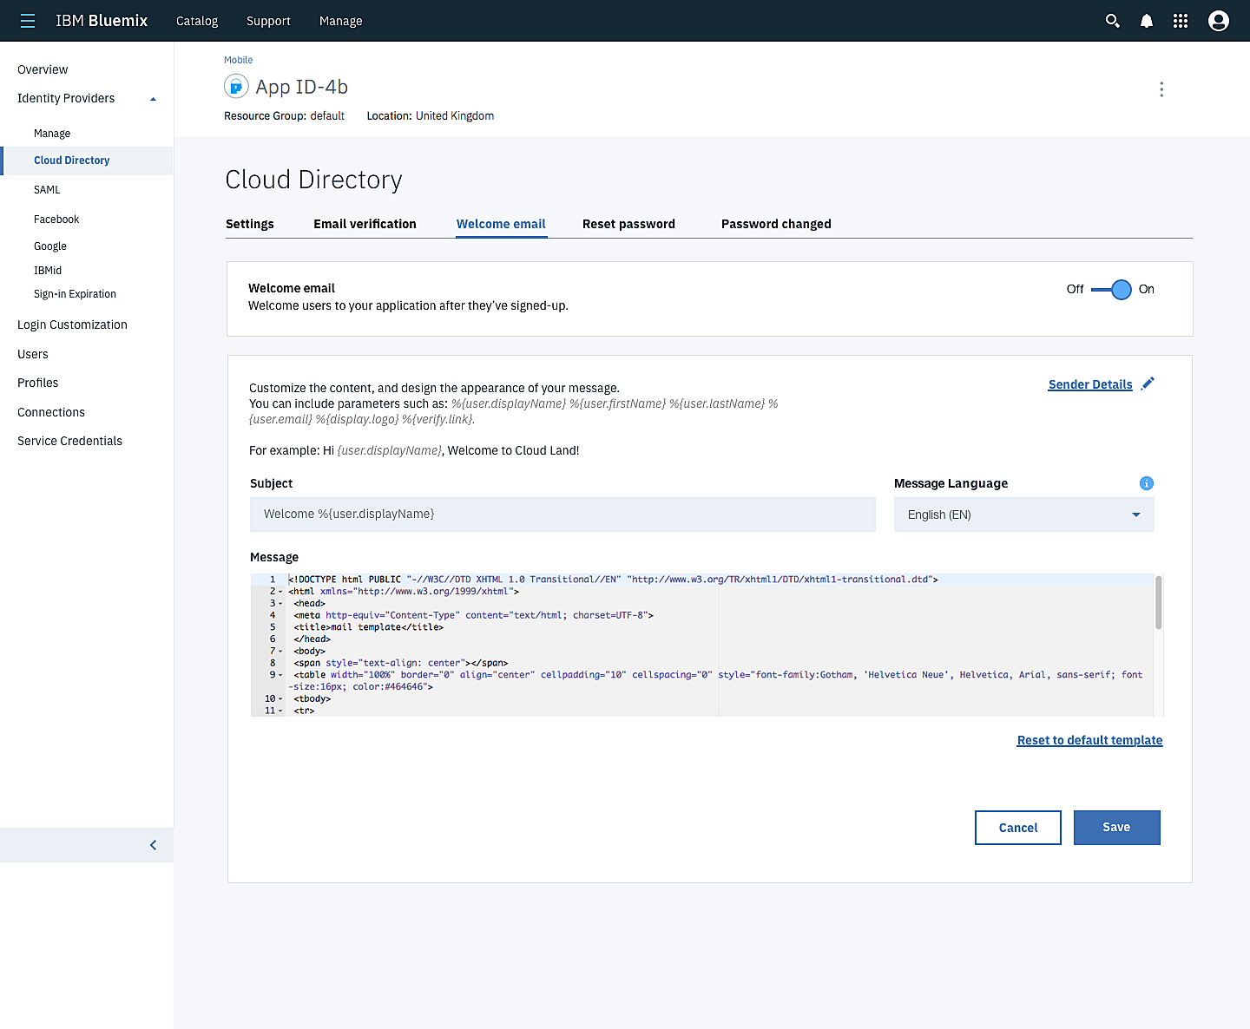Open Google identity provider
1250x1029 pixels.
click(x=50, y=246)
